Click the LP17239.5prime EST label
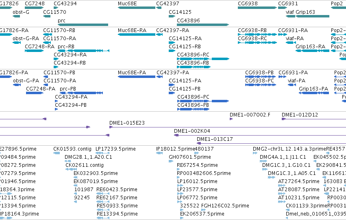The height and width of the screenshot is (220, 346). 115,149
